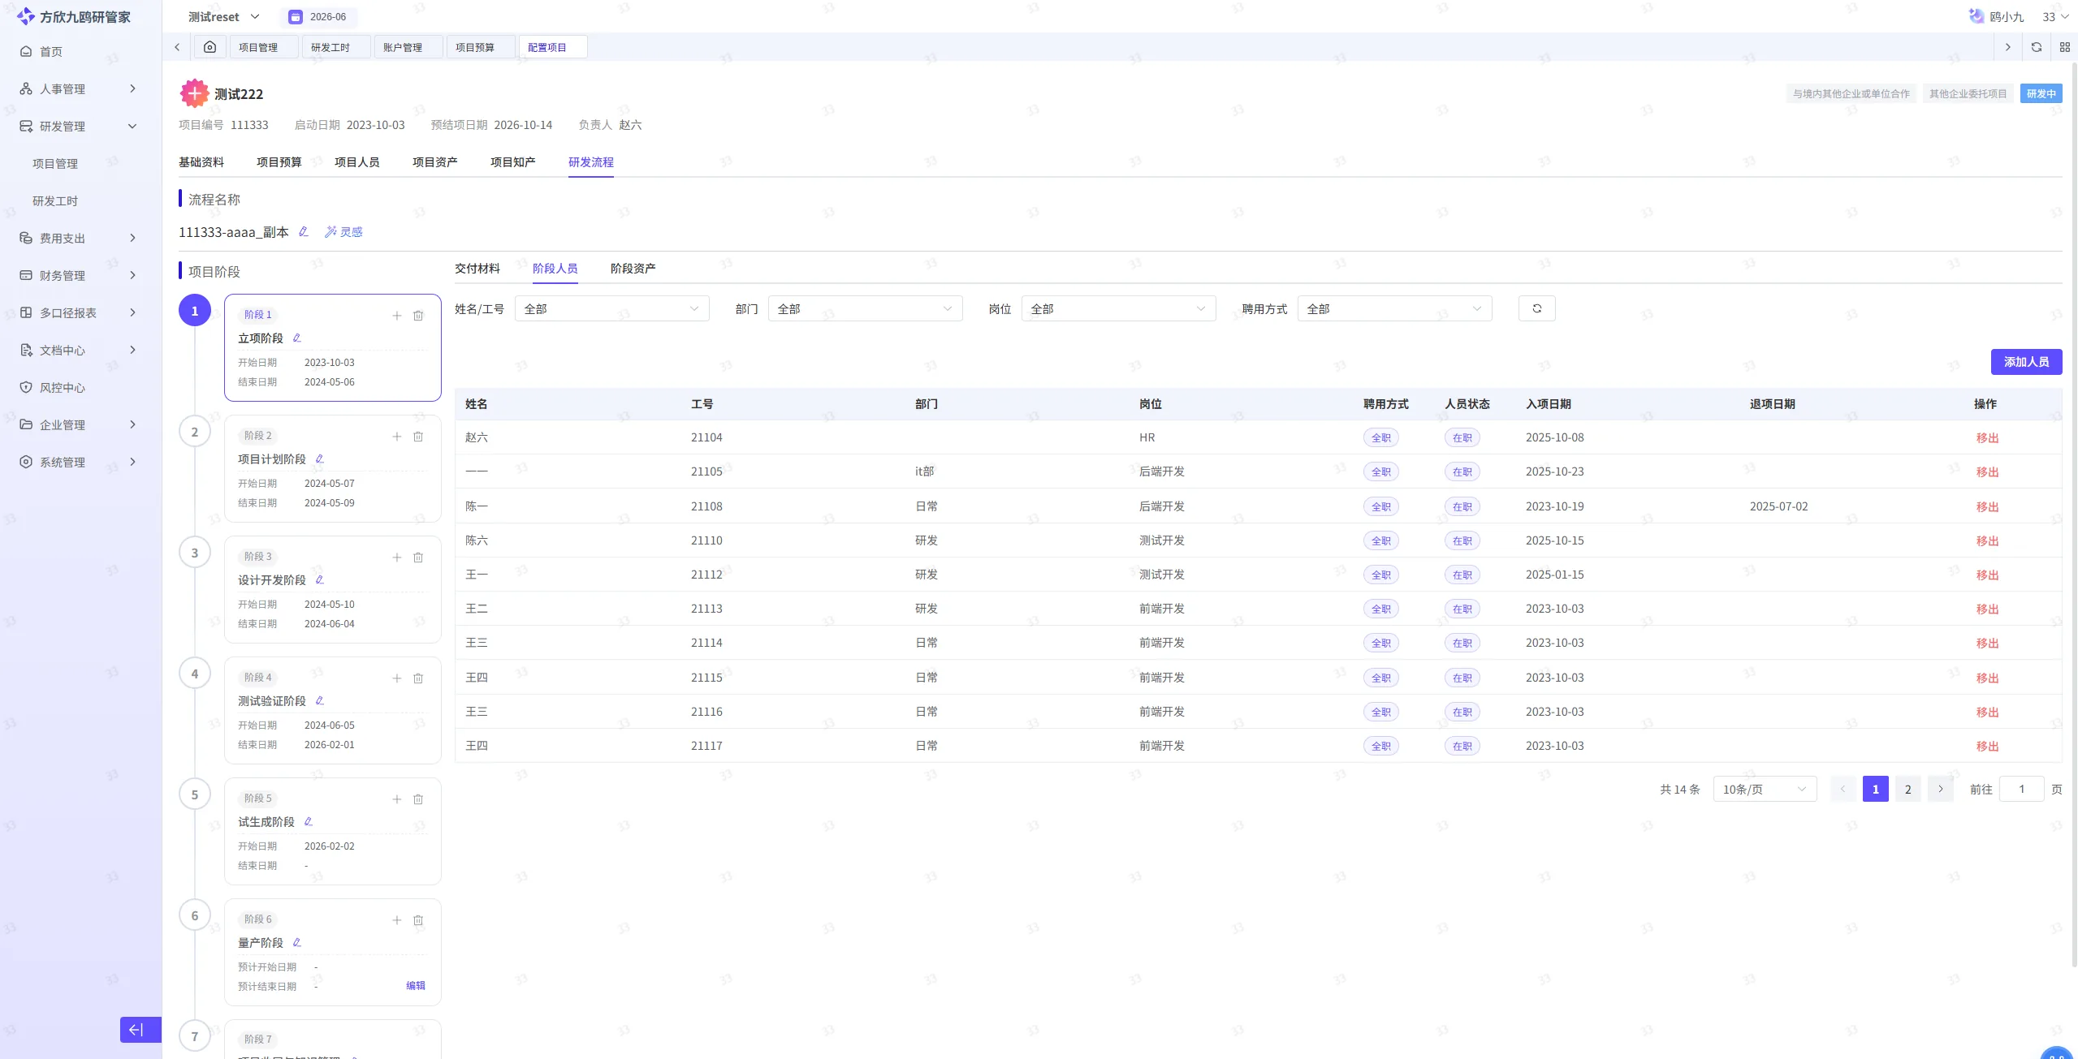Open the 2026-06 date picker

(x=318, y=17)
